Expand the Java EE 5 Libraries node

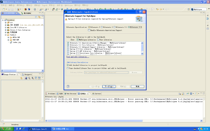[x=5, y=27]
